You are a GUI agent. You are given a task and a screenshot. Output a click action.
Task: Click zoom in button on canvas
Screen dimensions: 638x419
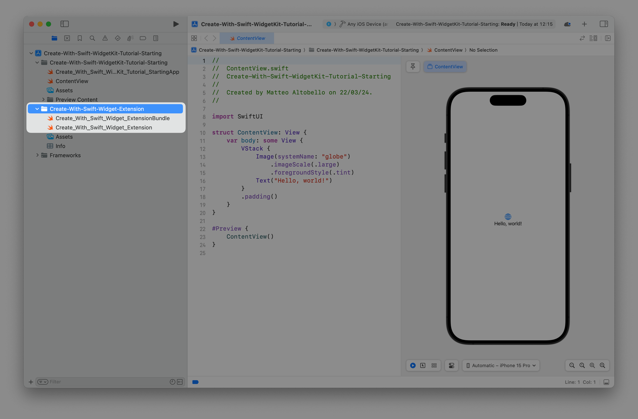pyautogui.click(x=602, y=365)
